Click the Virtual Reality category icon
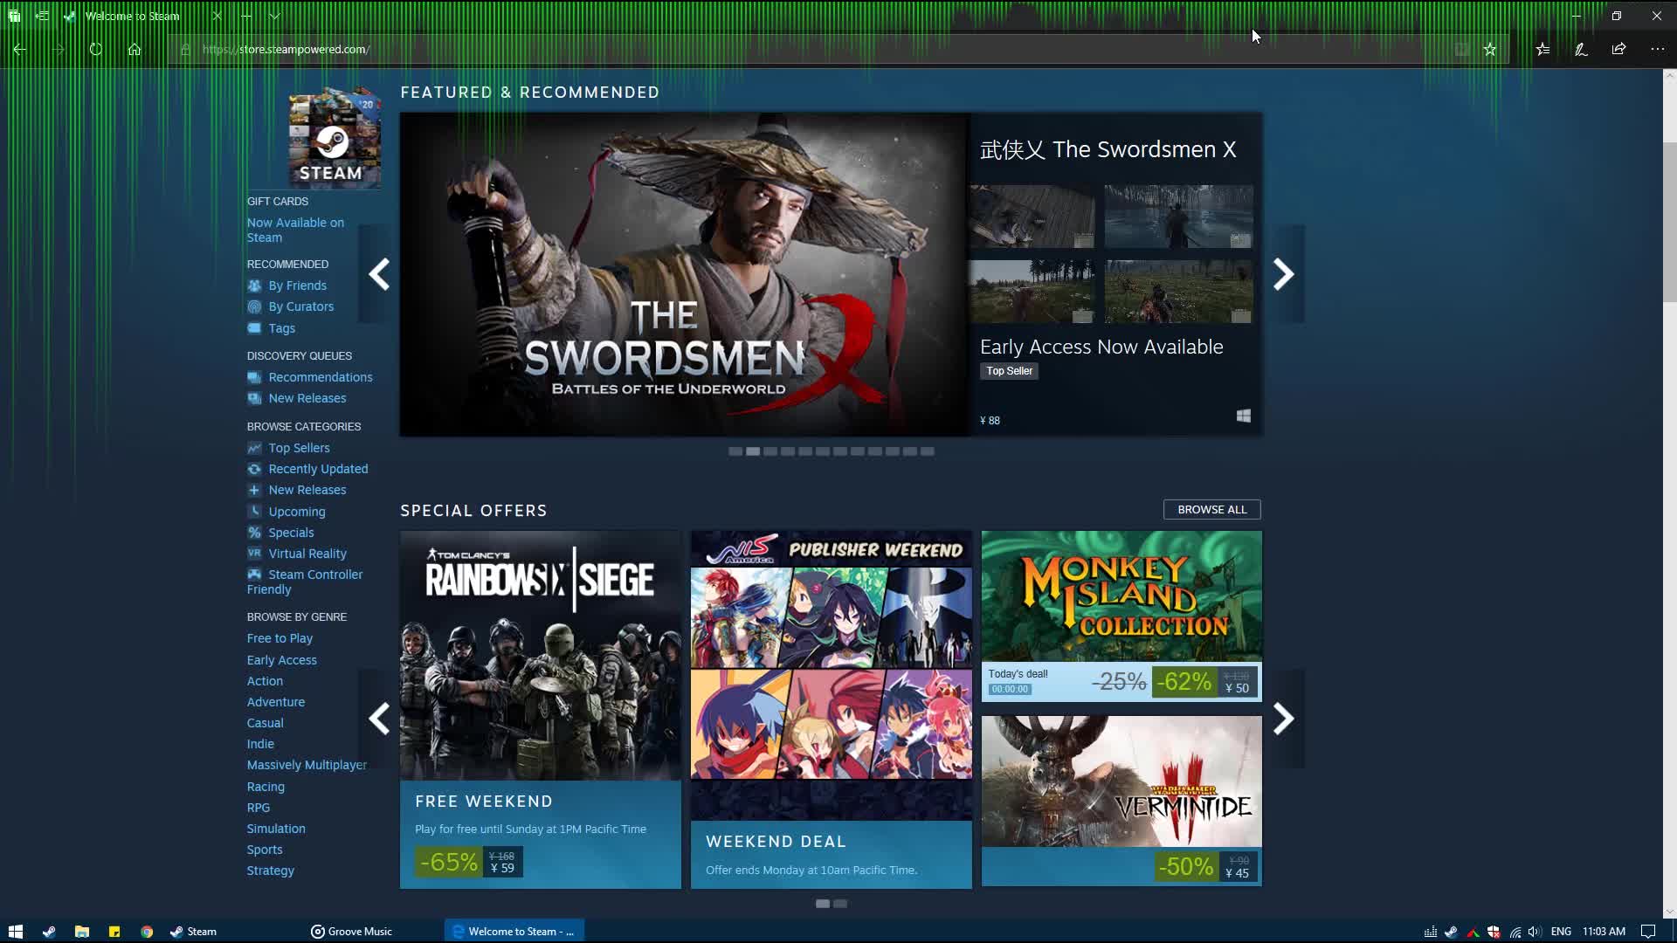Screen dimensions: 1677x943 point(254,553)
